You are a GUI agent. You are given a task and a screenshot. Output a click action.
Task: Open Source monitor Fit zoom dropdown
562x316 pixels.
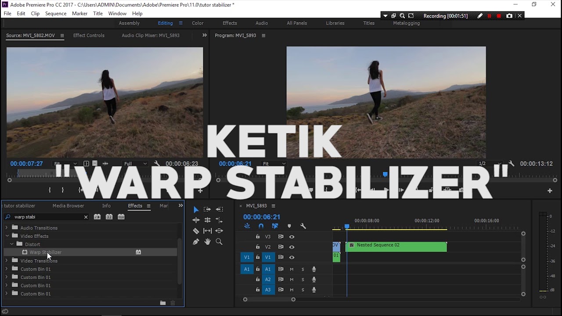click(65, 164)
